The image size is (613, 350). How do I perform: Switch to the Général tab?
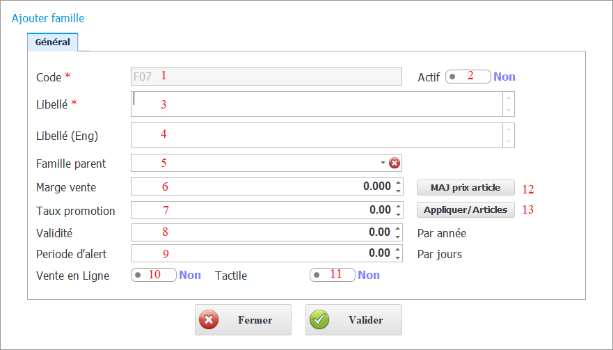pyautogui.click(x=53, y=42)
